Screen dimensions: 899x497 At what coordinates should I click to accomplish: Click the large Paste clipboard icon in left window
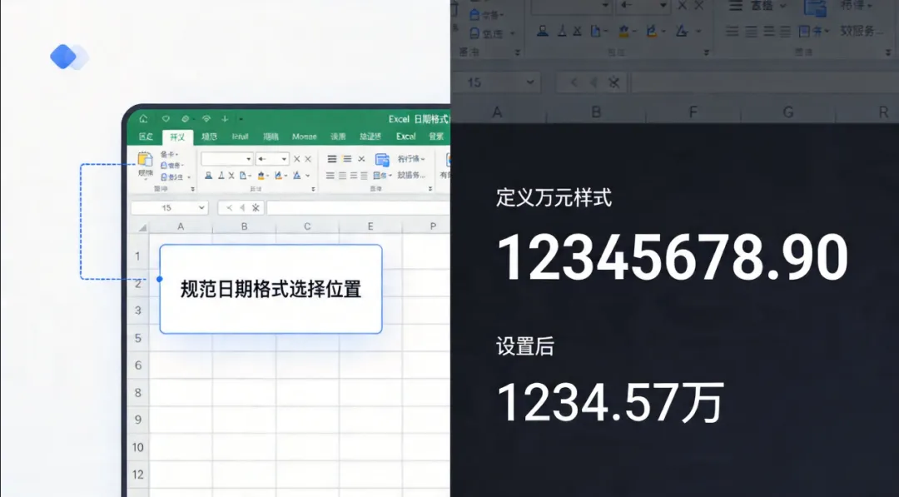[145, 159]
